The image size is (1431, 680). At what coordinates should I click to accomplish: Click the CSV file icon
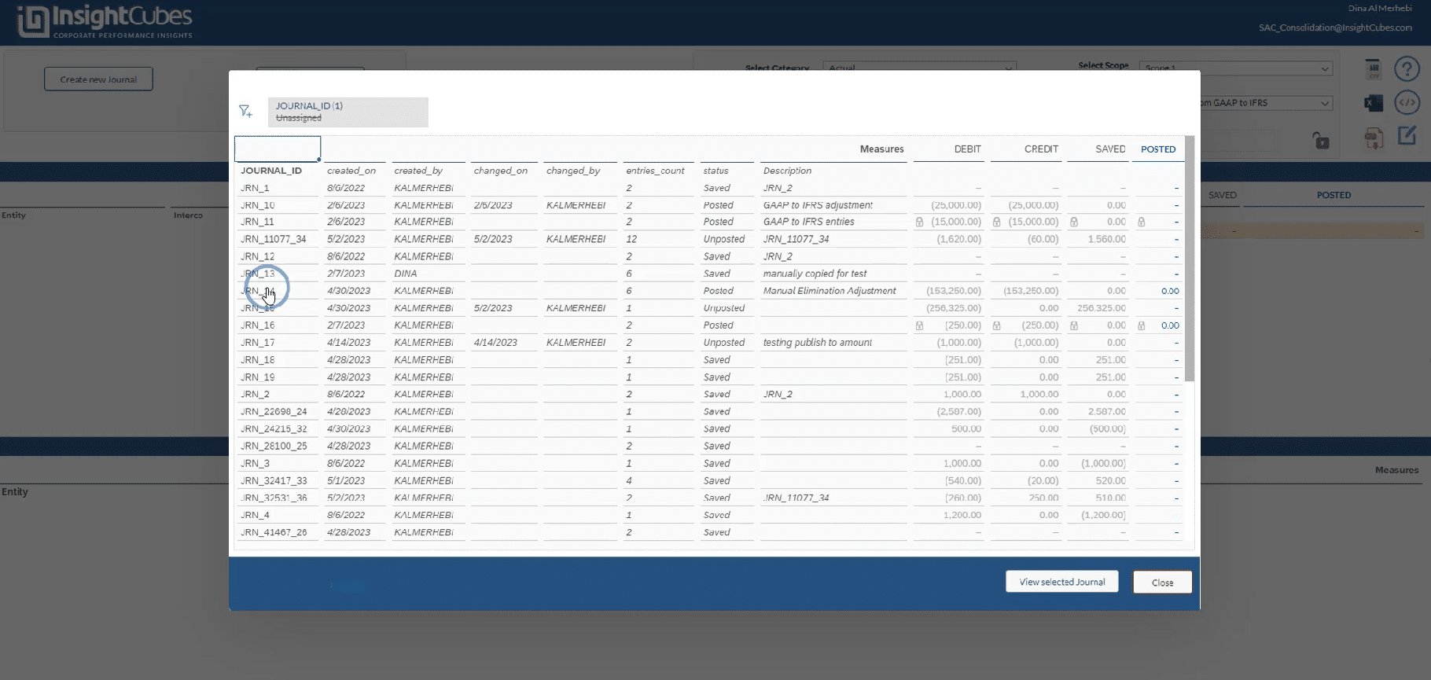coord(1373,69)
